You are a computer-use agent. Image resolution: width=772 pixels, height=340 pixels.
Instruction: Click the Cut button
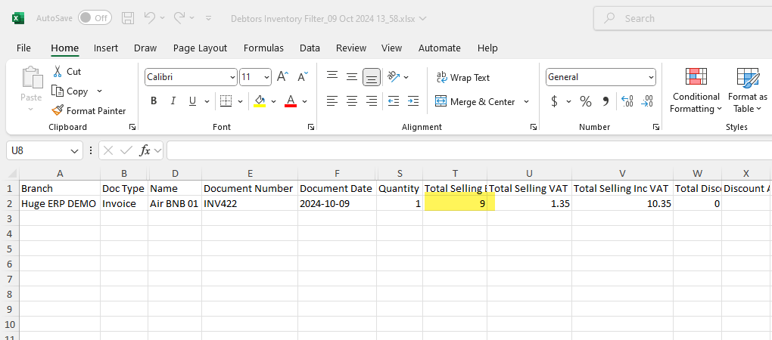click(x=67, y=72)
